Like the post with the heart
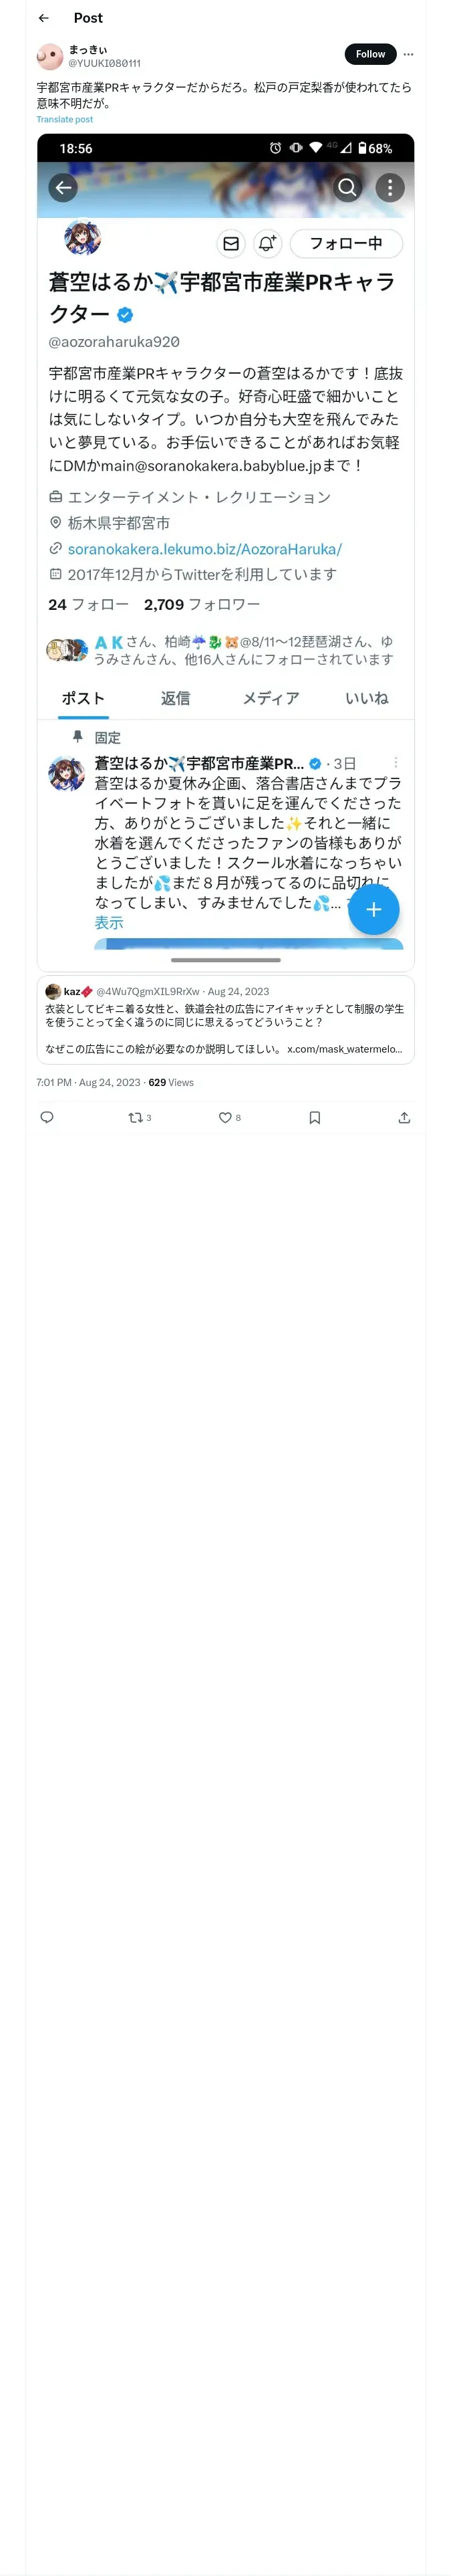 pyautogui.click(x=225, y=1117)
